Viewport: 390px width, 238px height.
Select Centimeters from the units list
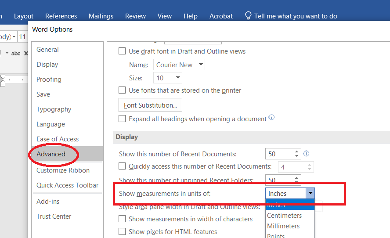pyautogui.click(x=284, y=216)
